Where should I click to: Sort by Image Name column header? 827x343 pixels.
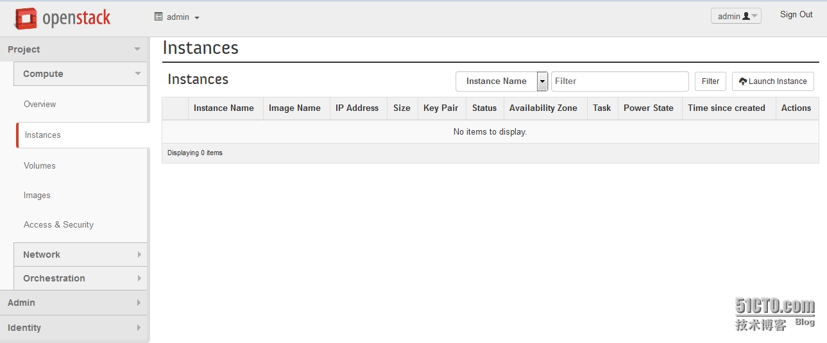coord(294,108)
